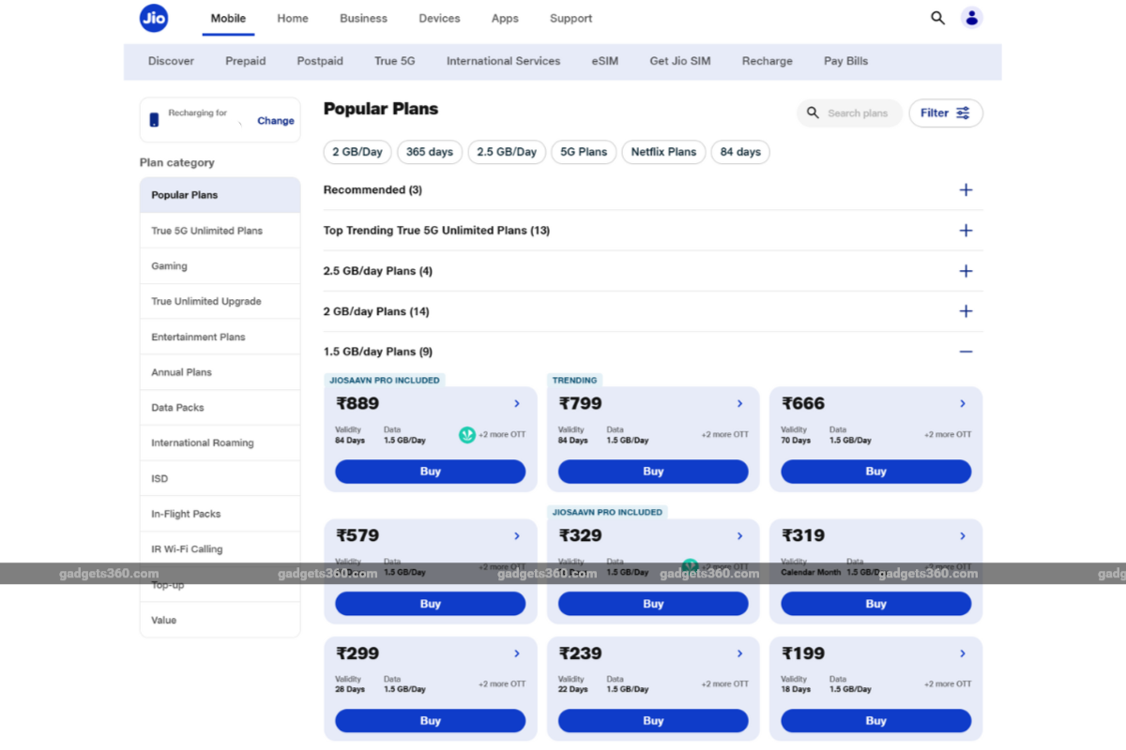Buy the ₹329 plan
The image size is (1126, 750).
[x=653, y=604]
